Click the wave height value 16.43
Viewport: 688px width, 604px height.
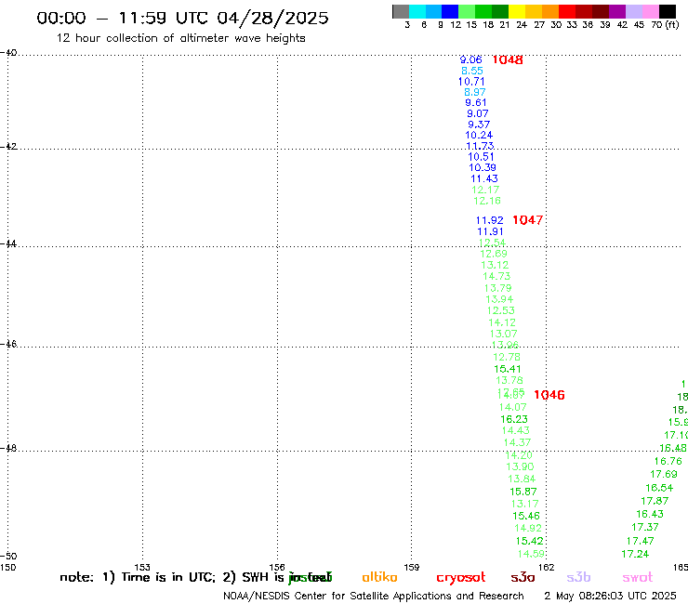[650, 514]
